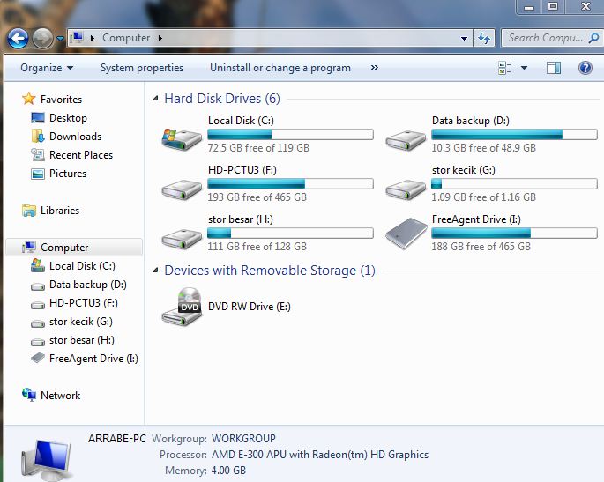Select the stor besar (H:) drive icon
This screenshot has width=604, height=482.
(182, 238)
